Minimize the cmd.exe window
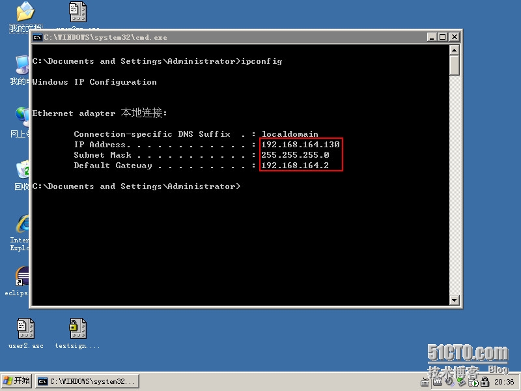The image size is (521, 391). (x=431, y=37)
